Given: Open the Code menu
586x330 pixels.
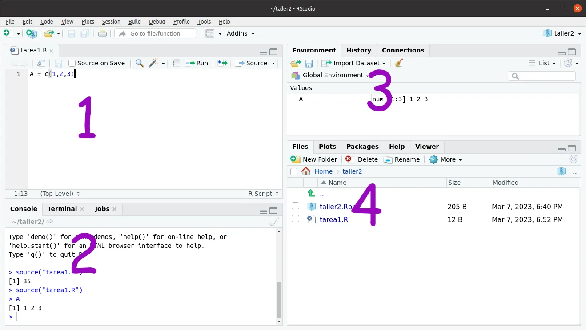Looking at the screenshot, I should tap(47, 21).
